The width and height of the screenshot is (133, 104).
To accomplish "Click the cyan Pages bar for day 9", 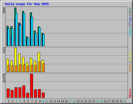I will tap(40, 37).
